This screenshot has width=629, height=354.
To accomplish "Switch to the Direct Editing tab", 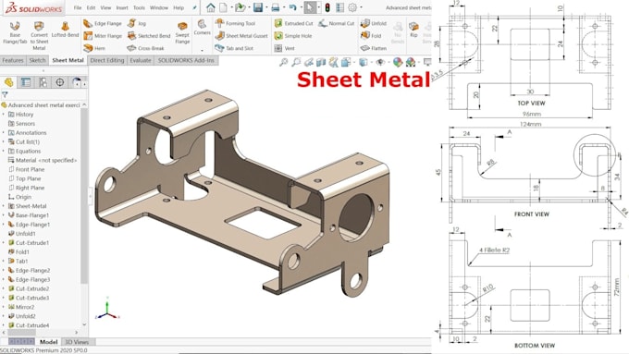I will click(107, 60).
